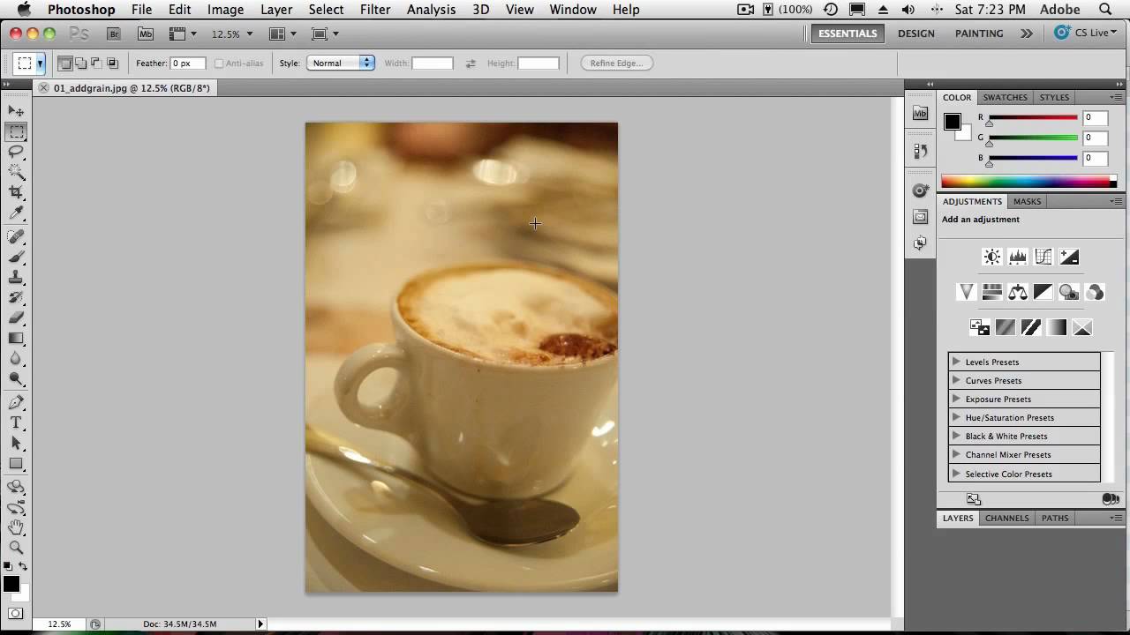Select the Crop tool
Image resolution: width=1130 pixels, height=635 pixels.
[16, 192]
